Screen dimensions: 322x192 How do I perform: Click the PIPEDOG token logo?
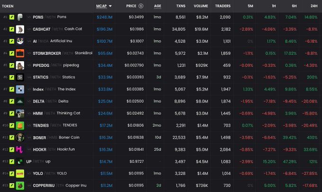[x=20, y=65]
